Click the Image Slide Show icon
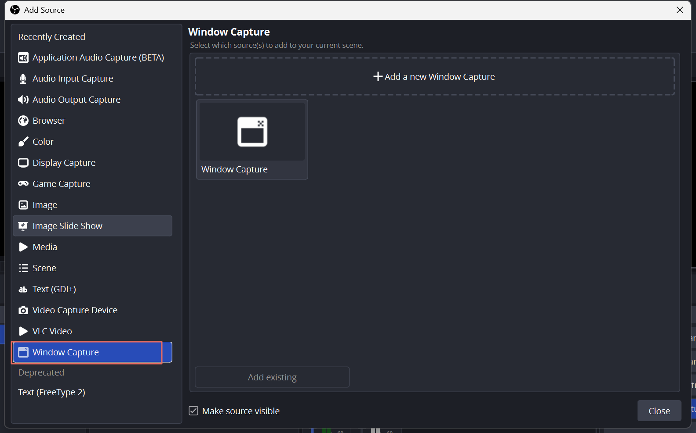The width and height of the screenshot is (696, 433). click(x=23, y=226)
